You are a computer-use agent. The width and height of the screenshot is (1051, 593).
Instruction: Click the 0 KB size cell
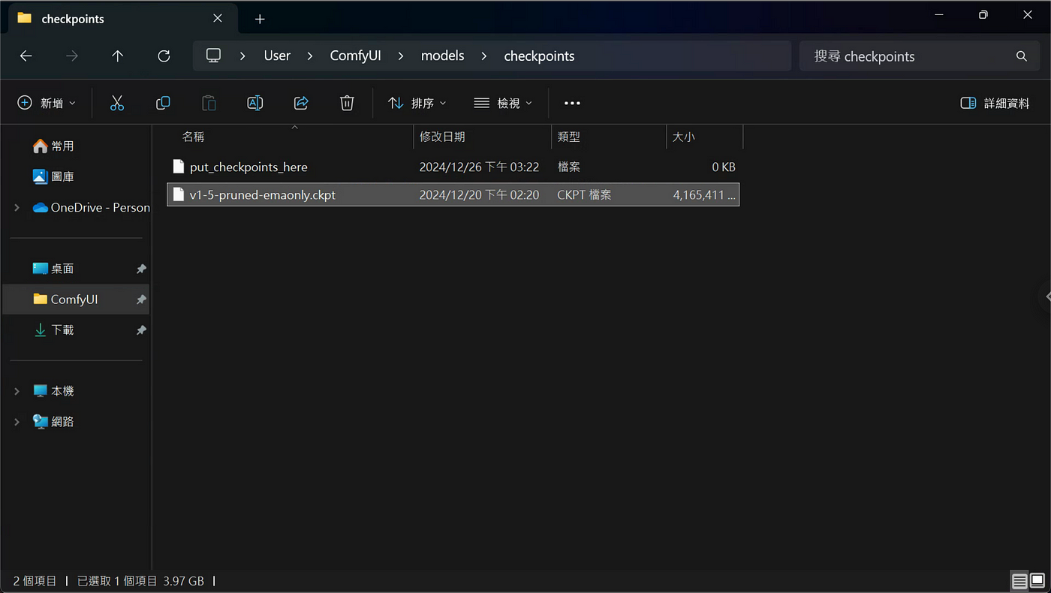click(724, 167)
